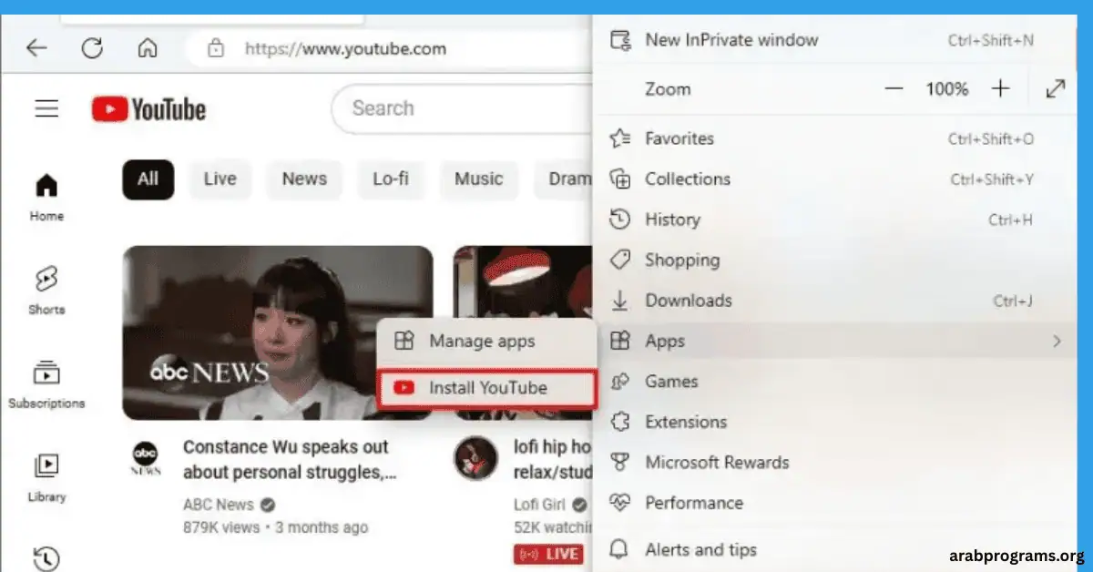Viewport: 1093px width, 572px height.
Task: Go to the Home sidebar item
Action: pyautogui.click(x=46, y=198)
